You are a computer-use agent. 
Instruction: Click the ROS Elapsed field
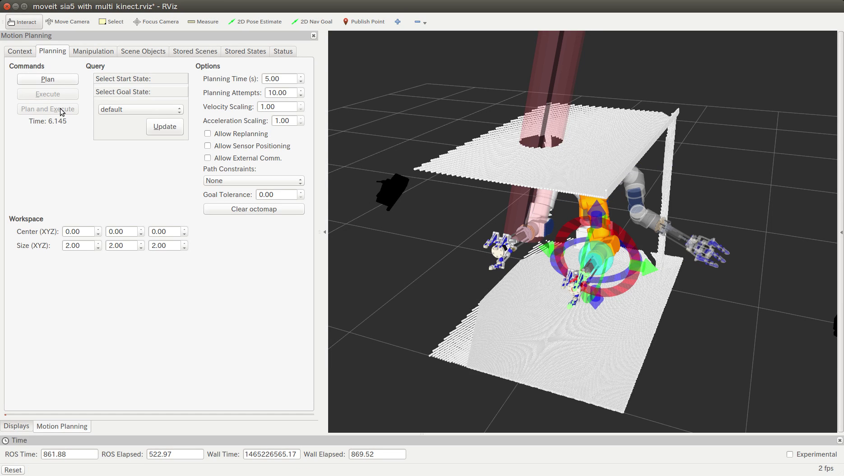175,454
